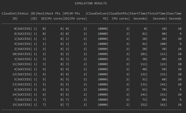
Task: Click StartTime value 51
Action: pyautogui.click(x=144, y=79)
